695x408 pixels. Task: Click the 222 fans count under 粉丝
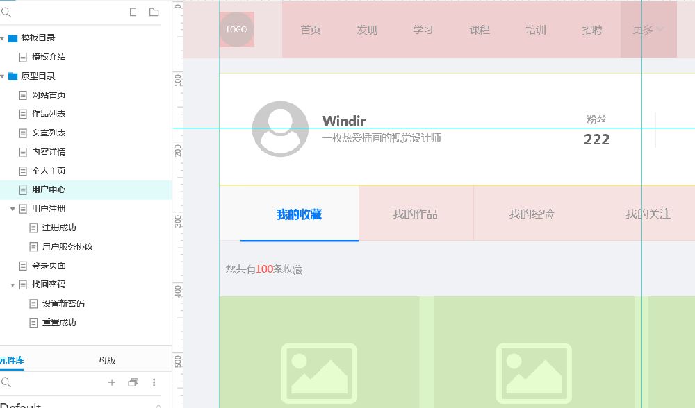pos(596,139)
